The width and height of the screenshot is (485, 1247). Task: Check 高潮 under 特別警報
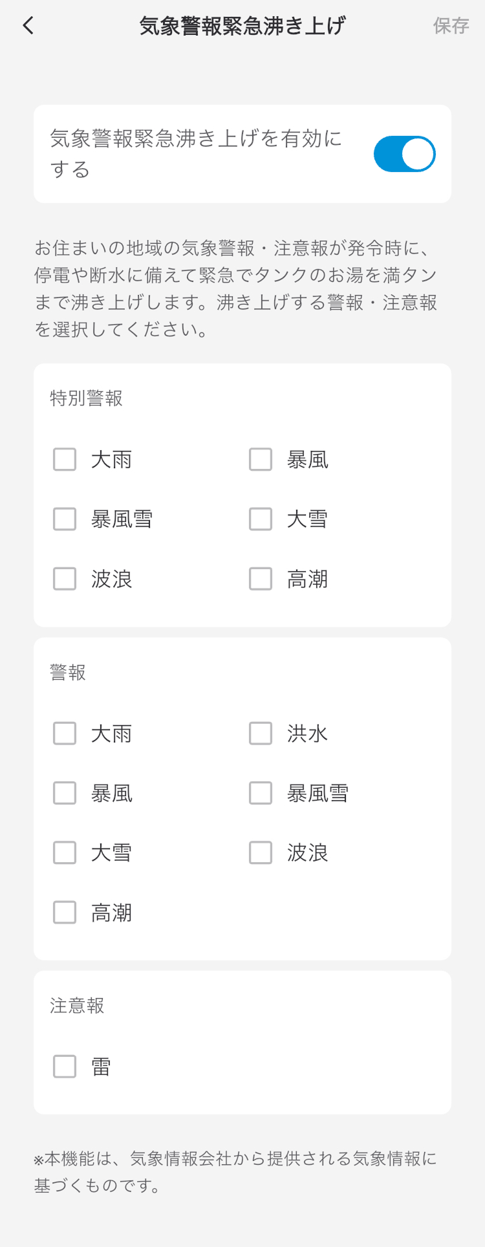(261, 579)
